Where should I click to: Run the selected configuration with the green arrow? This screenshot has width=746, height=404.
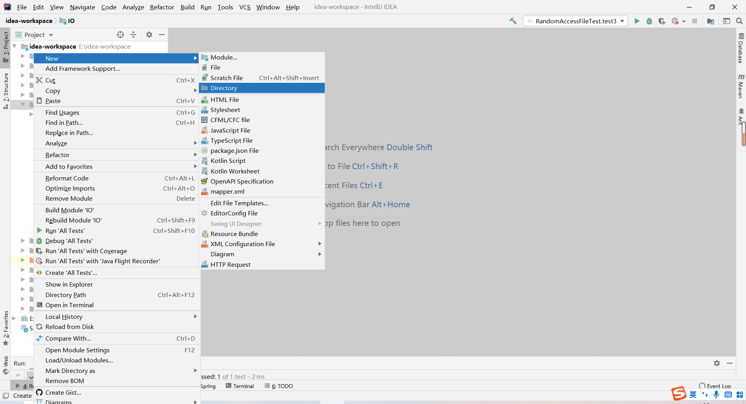coord(637,21)
